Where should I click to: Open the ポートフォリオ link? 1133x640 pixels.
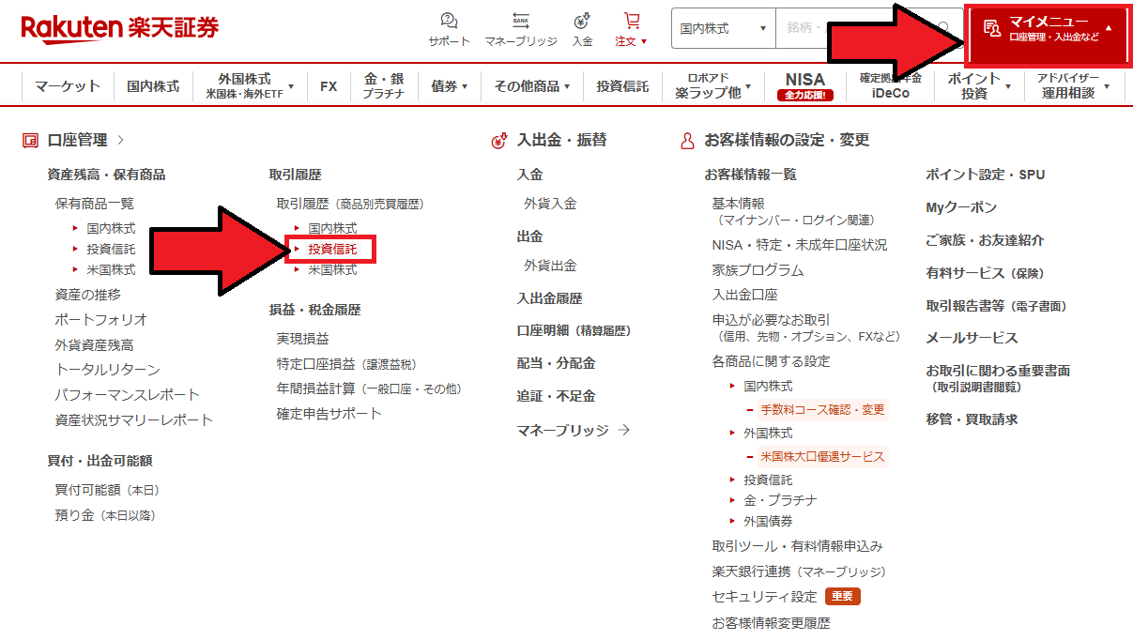[x=101, y=320]
